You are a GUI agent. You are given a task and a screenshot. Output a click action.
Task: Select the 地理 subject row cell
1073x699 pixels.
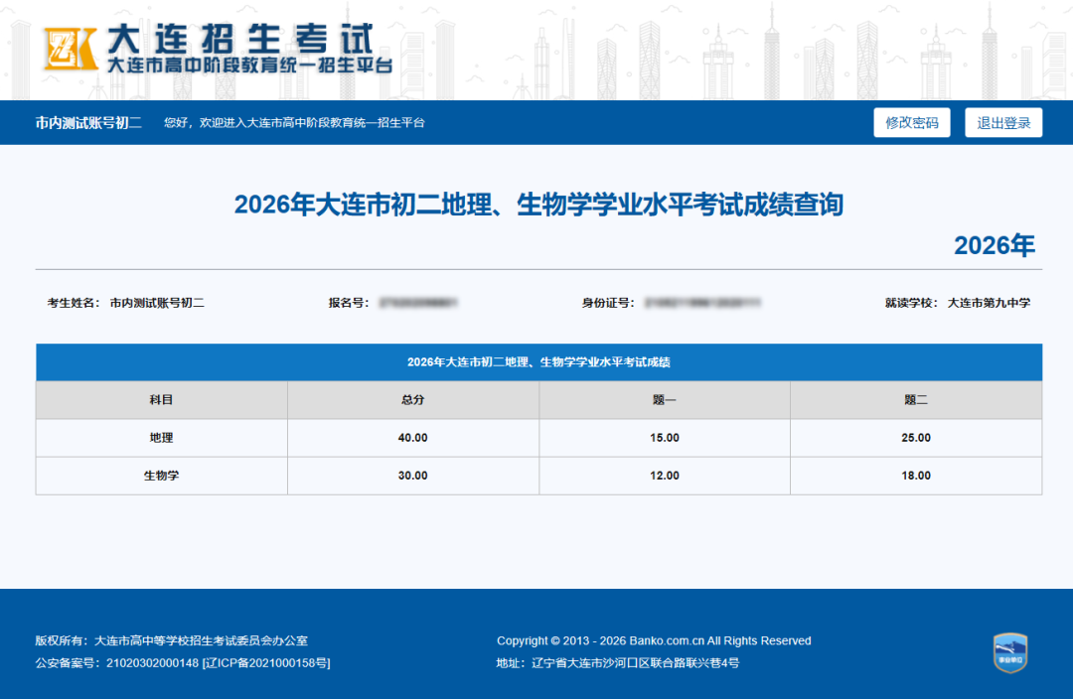162,438
